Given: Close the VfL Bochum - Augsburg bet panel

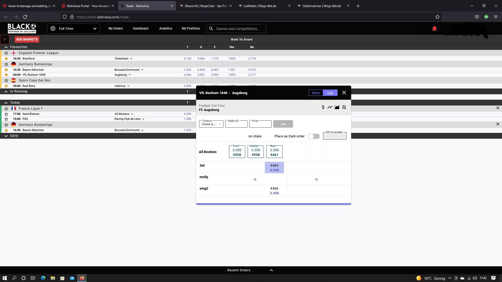Looking at the screenshot, I should [x=344, y=93].
